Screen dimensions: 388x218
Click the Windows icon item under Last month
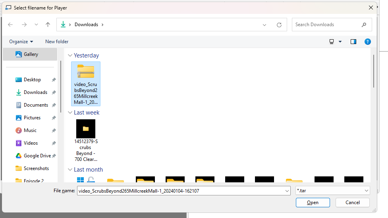(x=86, y=180)
